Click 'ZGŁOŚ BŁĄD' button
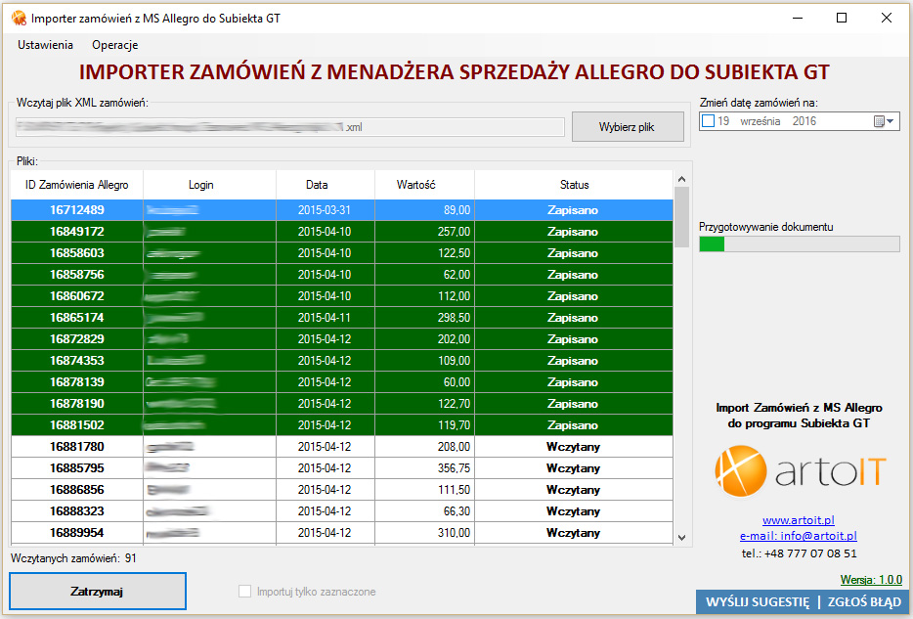913x619 pixels. pyautogui.click(x=864, y=602)
